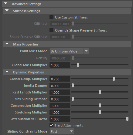Click the Inertia Damper value field
Viewport: 133px width, 135px height.
pos(60,86)
